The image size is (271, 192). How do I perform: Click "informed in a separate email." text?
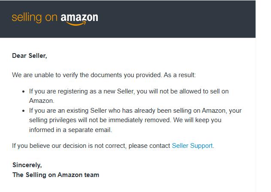point(70,130)
